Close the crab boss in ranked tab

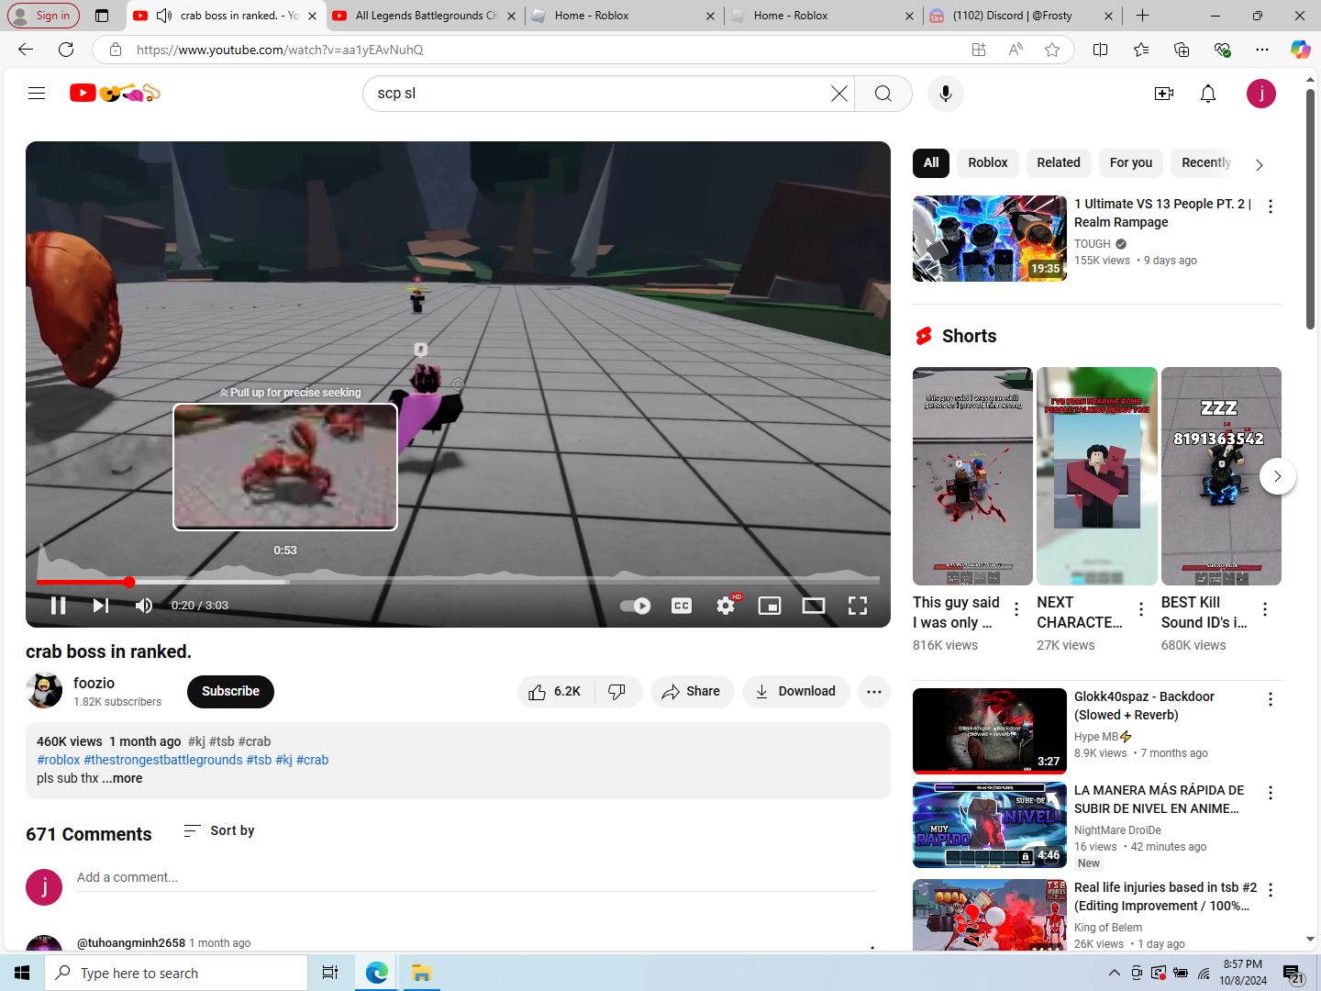[x=312, y=16]
